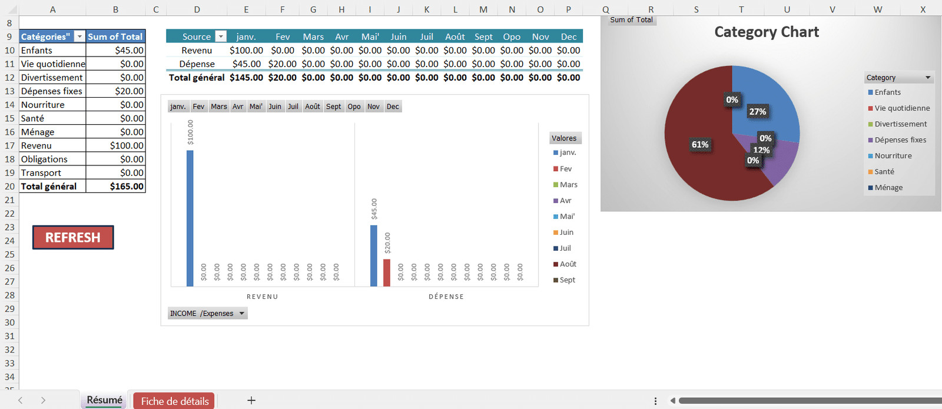Viewport: 942px width, 409px height.
Task: Add a new sheet with plus icon
Action: click(x=251, y=400)
